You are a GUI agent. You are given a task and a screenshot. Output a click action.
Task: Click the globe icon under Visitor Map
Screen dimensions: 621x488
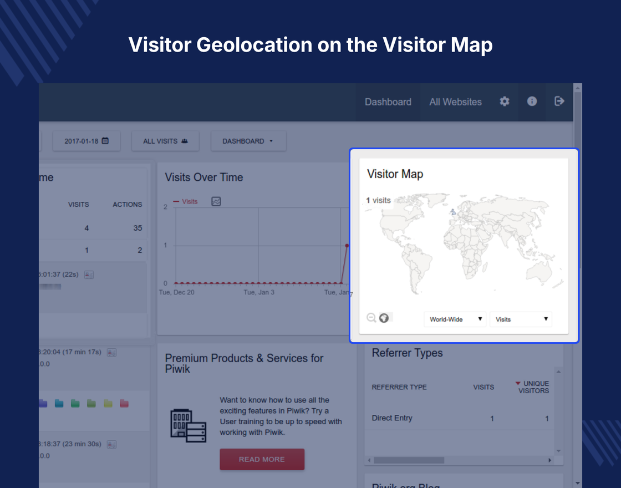(x=384, y=318)
